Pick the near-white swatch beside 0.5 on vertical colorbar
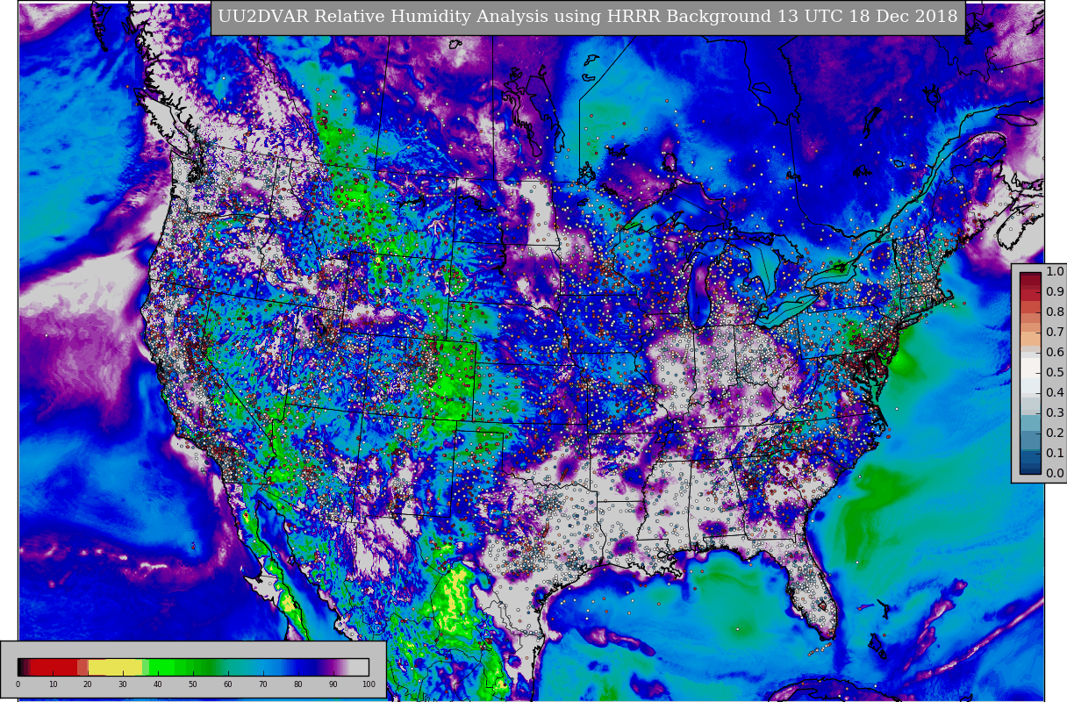Screen dimensions: 1067x702 click(1030, 368)
